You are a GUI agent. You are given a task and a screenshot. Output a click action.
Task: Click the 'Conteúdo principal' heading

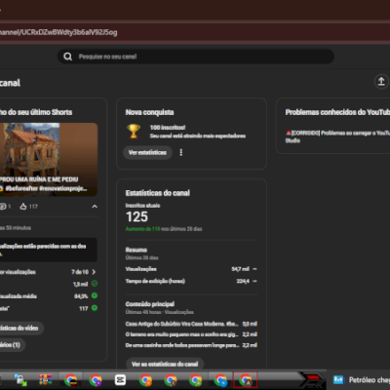point(150,304)
